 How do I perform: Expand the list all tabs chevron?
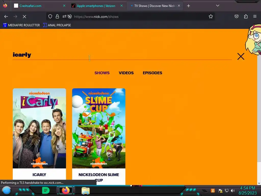point(218,6)
